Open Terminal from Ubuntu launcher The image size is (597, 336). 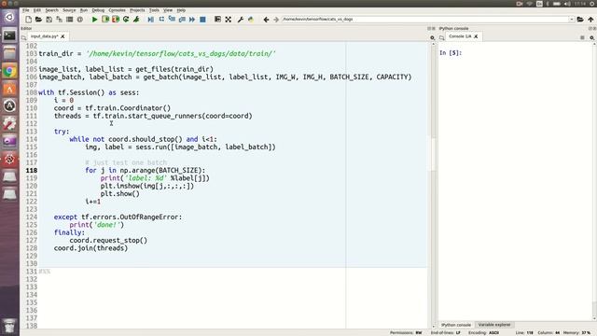coord(9,35)
